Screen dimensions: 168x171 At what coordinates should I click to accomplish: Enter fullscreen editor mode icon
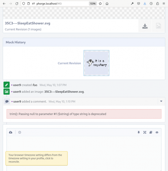pyautogui.click(x=145, y=132)
